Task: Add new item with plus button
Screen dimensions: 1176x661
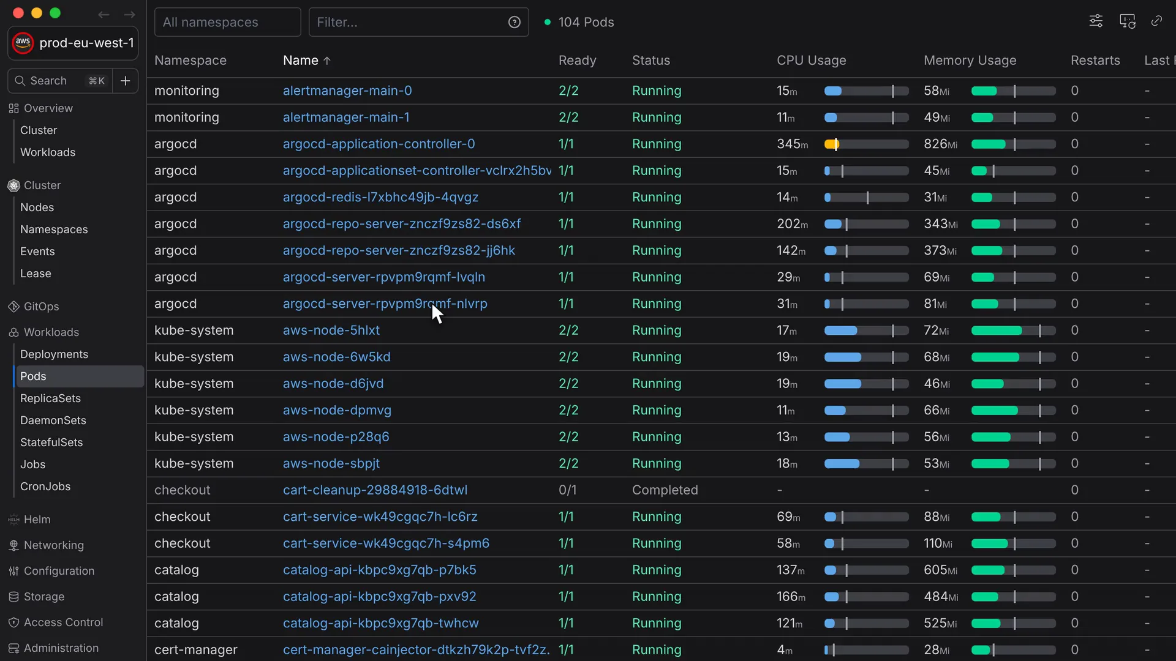Action: coord(126,81)
